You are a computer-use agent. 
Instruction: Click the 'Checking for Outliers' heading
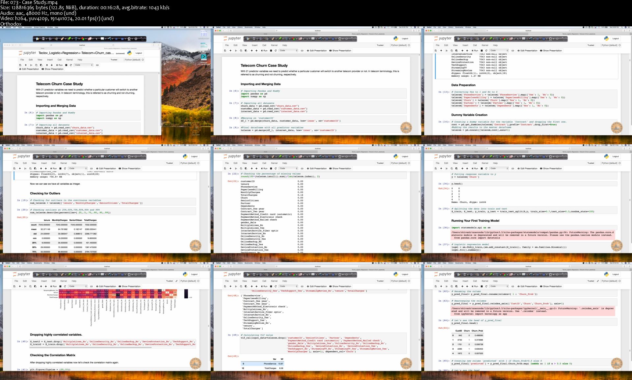[45, 193]
